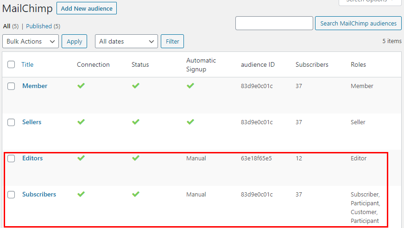Image resolution: width=404 pixels, height=228 pixels.
Task: Toggle the select-all checkbox in header
Action: coord(11,64)
